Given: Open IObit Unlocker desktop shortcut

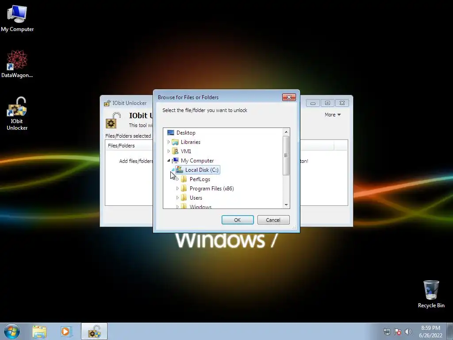Looking at the screenshot, I should coord(17,114).
